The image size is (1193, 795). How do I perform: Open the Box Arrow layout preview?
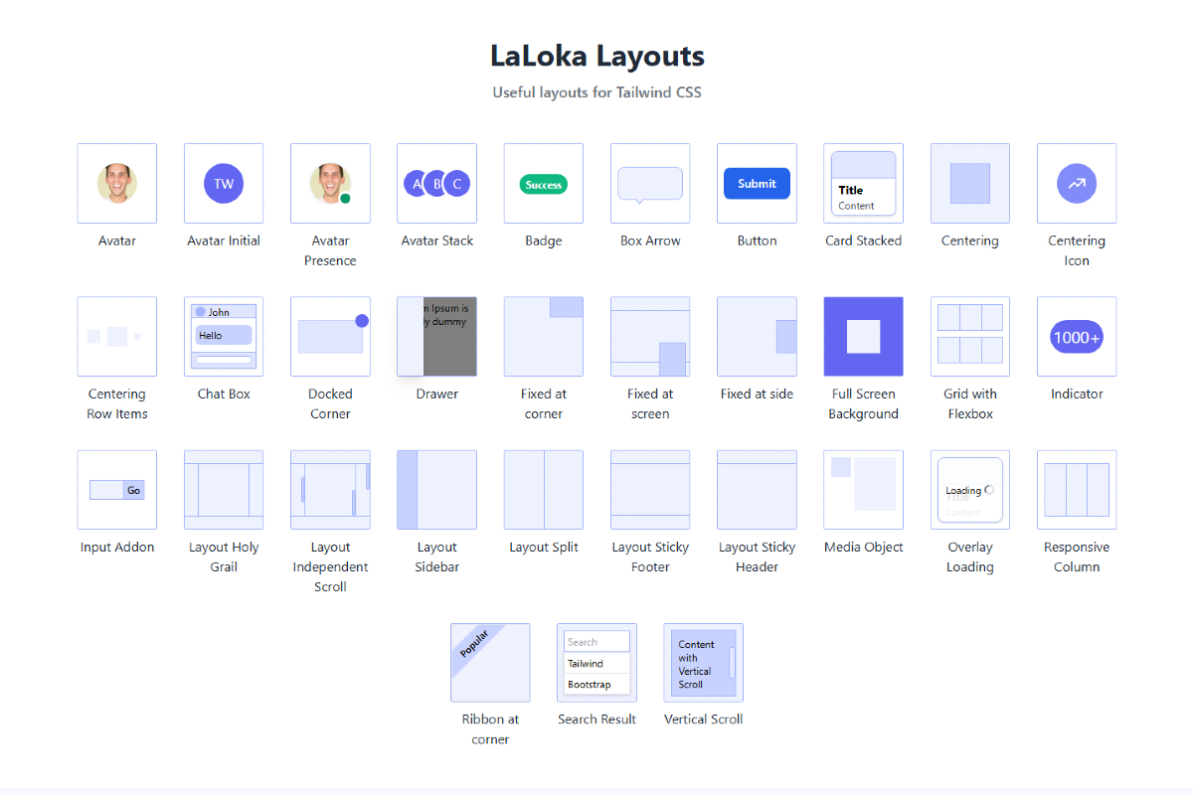click(x=650, y=183)
